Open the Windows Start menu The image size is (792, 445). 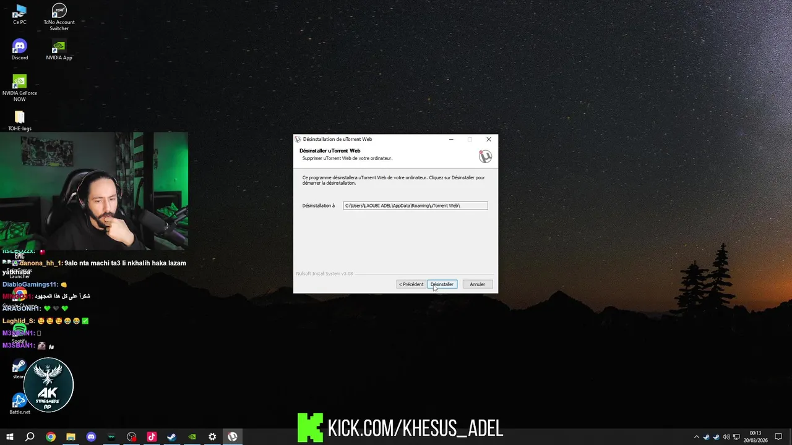point(10,437)
